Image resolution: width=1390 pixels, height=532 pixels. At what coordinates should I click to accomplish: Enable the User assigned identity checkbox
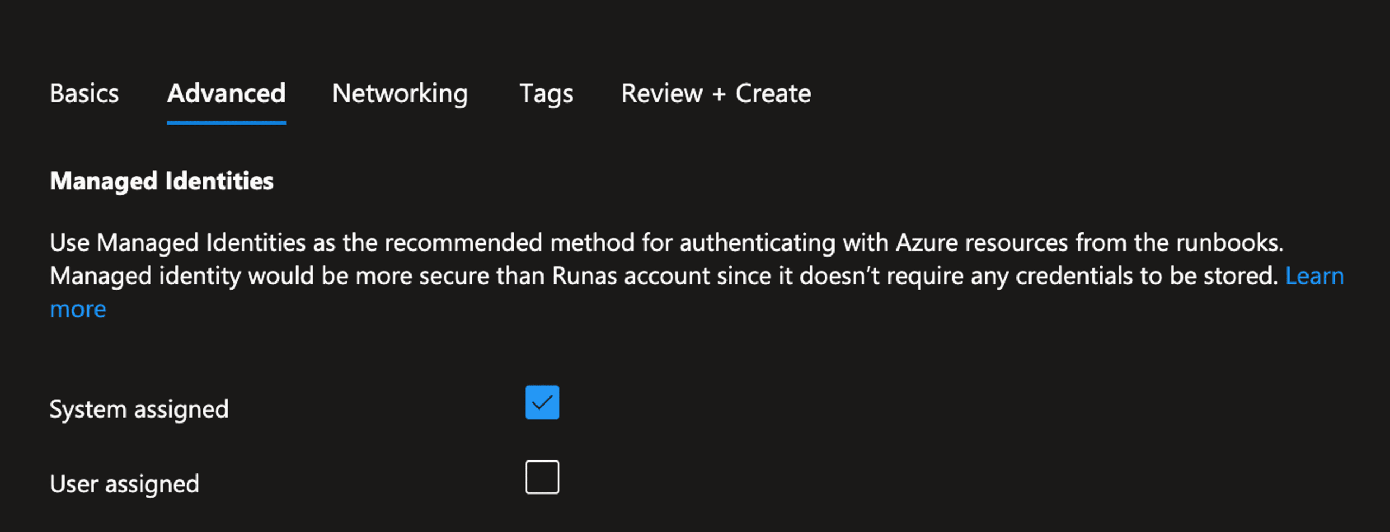click(x=542, y=477)
